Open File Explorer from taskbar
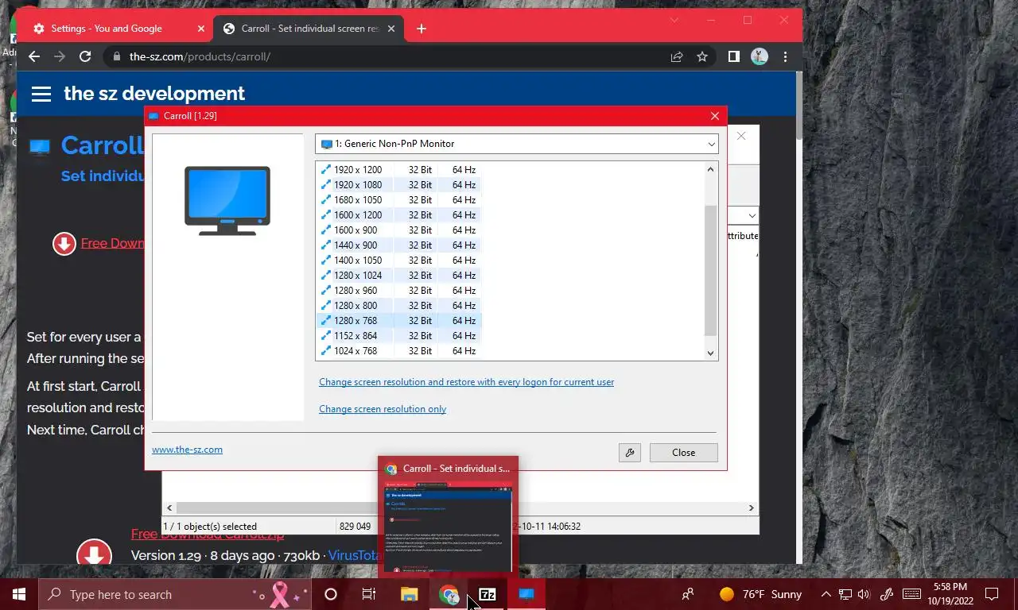1018x610 pixels. (409, 594)
